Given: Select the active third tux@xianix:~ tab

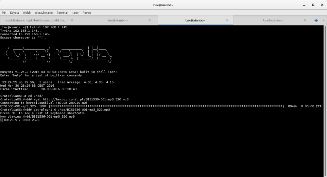Looking at the screenshot, I should (x=195, y=20).
